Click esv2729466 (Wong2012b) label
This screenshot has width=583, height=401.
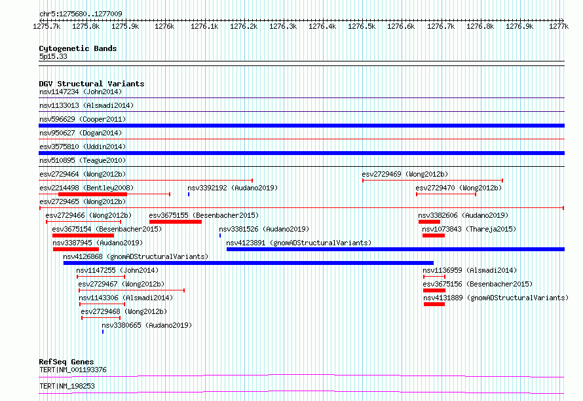88,215
